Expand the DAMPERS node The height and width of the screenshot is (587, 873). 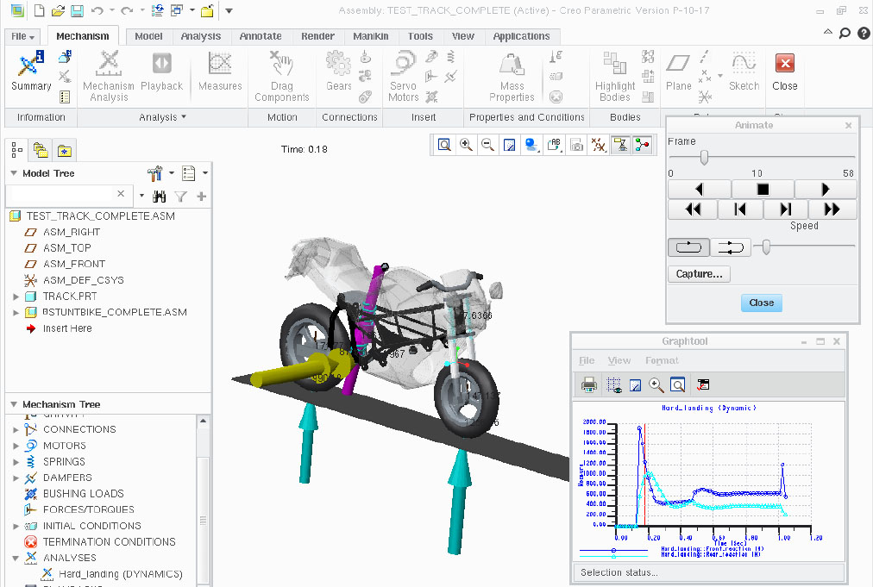pos(16,478)
